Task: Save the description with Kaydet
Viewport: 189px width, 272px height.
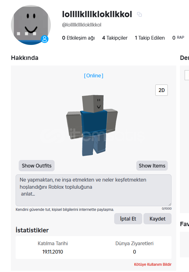Action: (x=157, y=219)
